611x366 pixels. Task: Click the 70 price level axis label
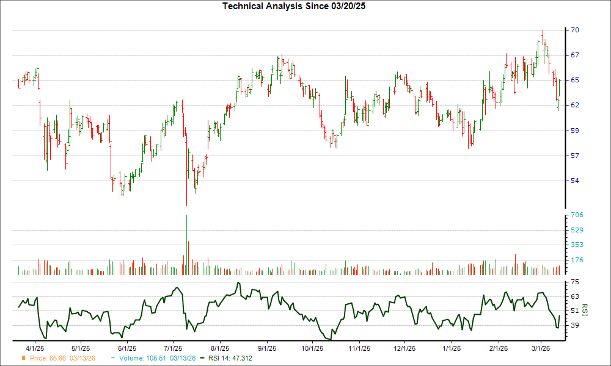click(574, 30)
